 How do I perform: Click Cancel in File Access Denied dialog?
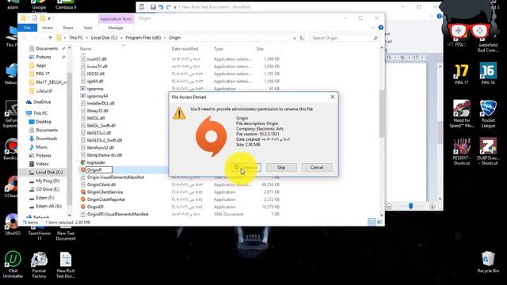pos(317,167)
